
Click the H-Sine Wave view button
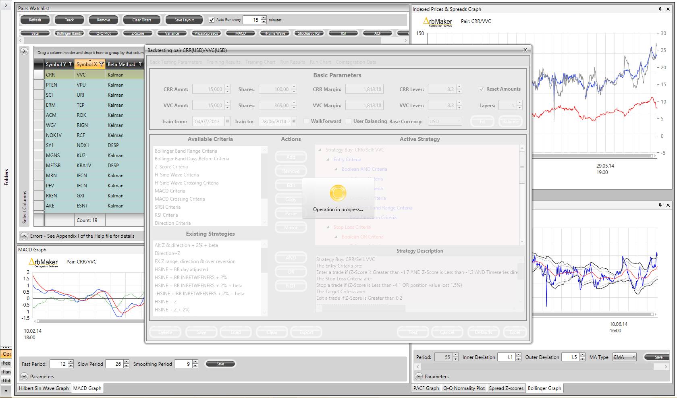coord(275,33)
